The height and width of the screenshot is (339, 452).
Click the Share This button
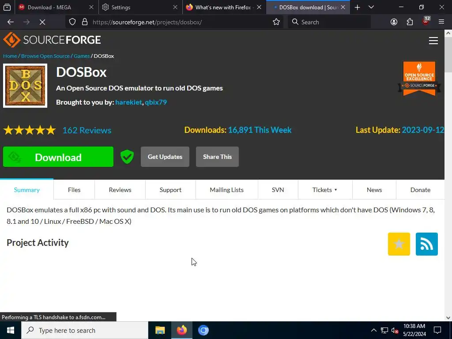point(217,157)
